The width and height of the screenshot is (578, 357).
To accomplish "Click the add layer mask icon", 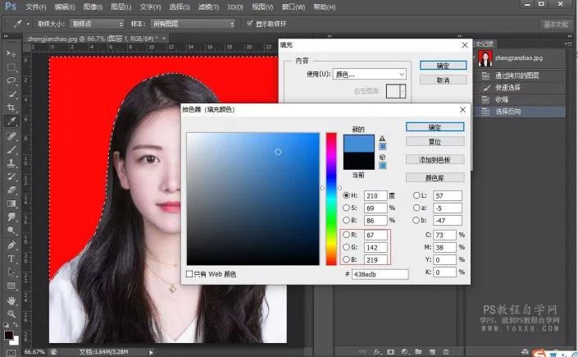I will pyautogui.click(x=391, y=352).
